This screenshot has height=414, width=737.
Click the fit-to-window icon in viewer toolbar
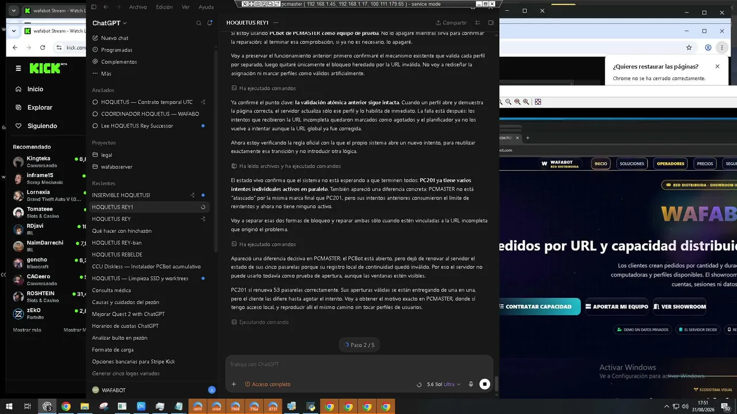[538, 102]
